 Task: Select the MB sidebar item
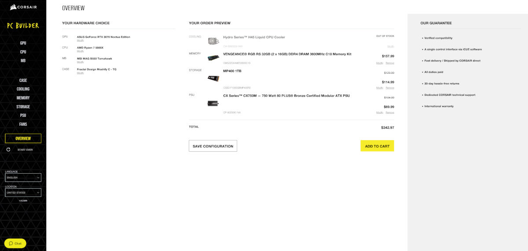[x=23, y=61]
